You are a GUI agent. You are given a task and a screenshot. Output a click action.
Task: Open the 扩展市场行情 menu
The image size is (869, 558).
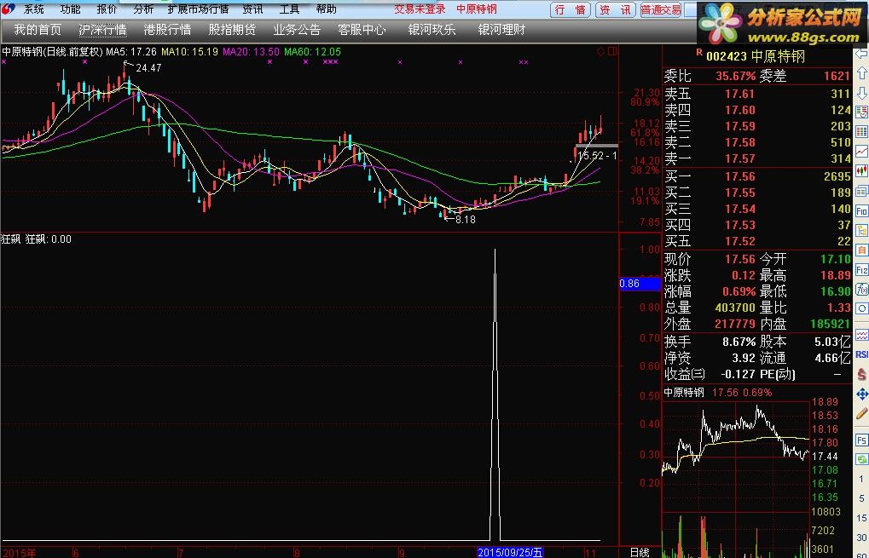coord(198,9)
